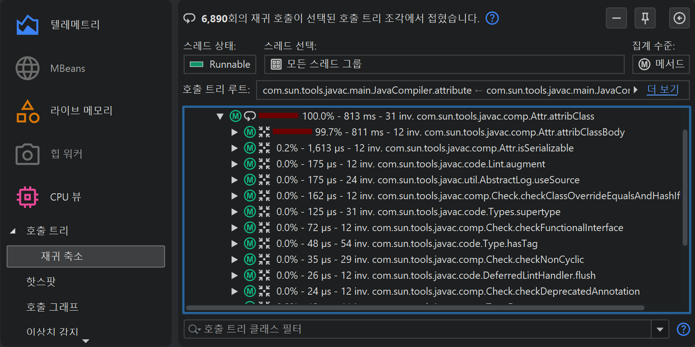Click the minus button in top toolbar
Image resolution: width=695 pixels, height=347 pixels.
(x=616, y=18)
